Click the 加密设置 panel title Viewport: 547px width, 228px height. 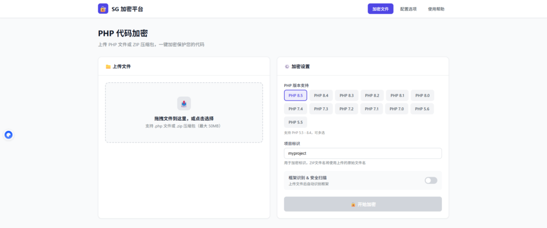tap(300, 66)
